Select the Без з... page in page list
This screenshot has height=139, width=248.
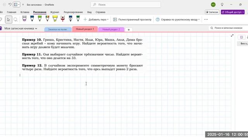(243, 43)
